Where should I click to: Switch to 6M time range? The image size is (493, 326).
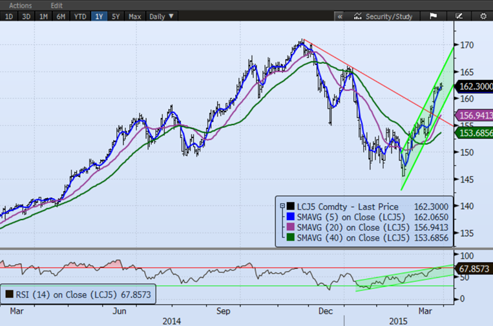(x=61, y=16)
